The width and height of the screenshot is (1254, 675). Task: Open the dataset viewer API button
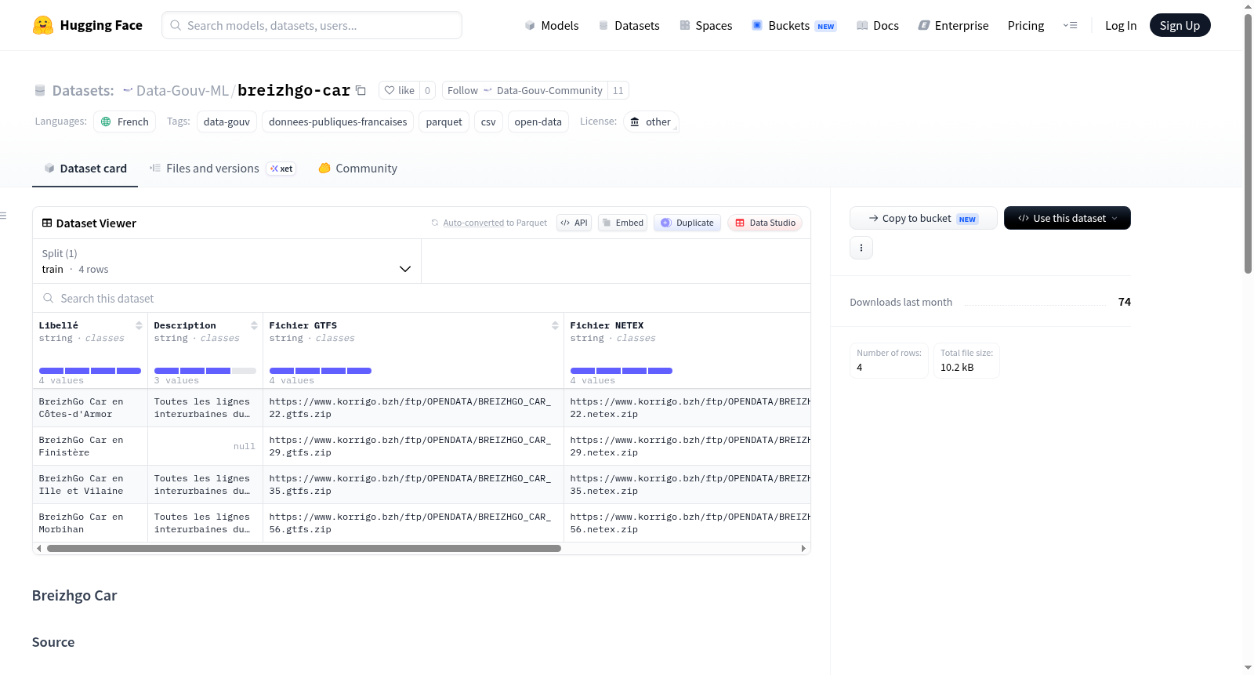click(x=574, y=223)
